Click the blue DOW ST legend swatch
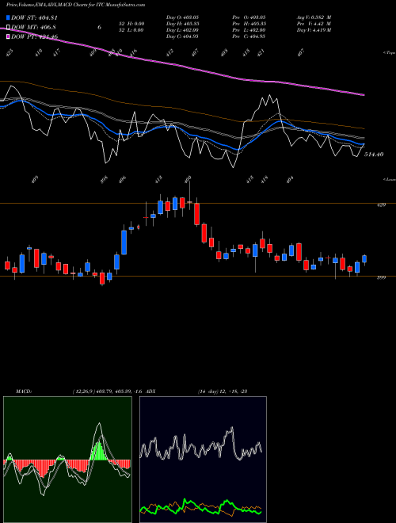396x523 pixels. tap(9, 17)
